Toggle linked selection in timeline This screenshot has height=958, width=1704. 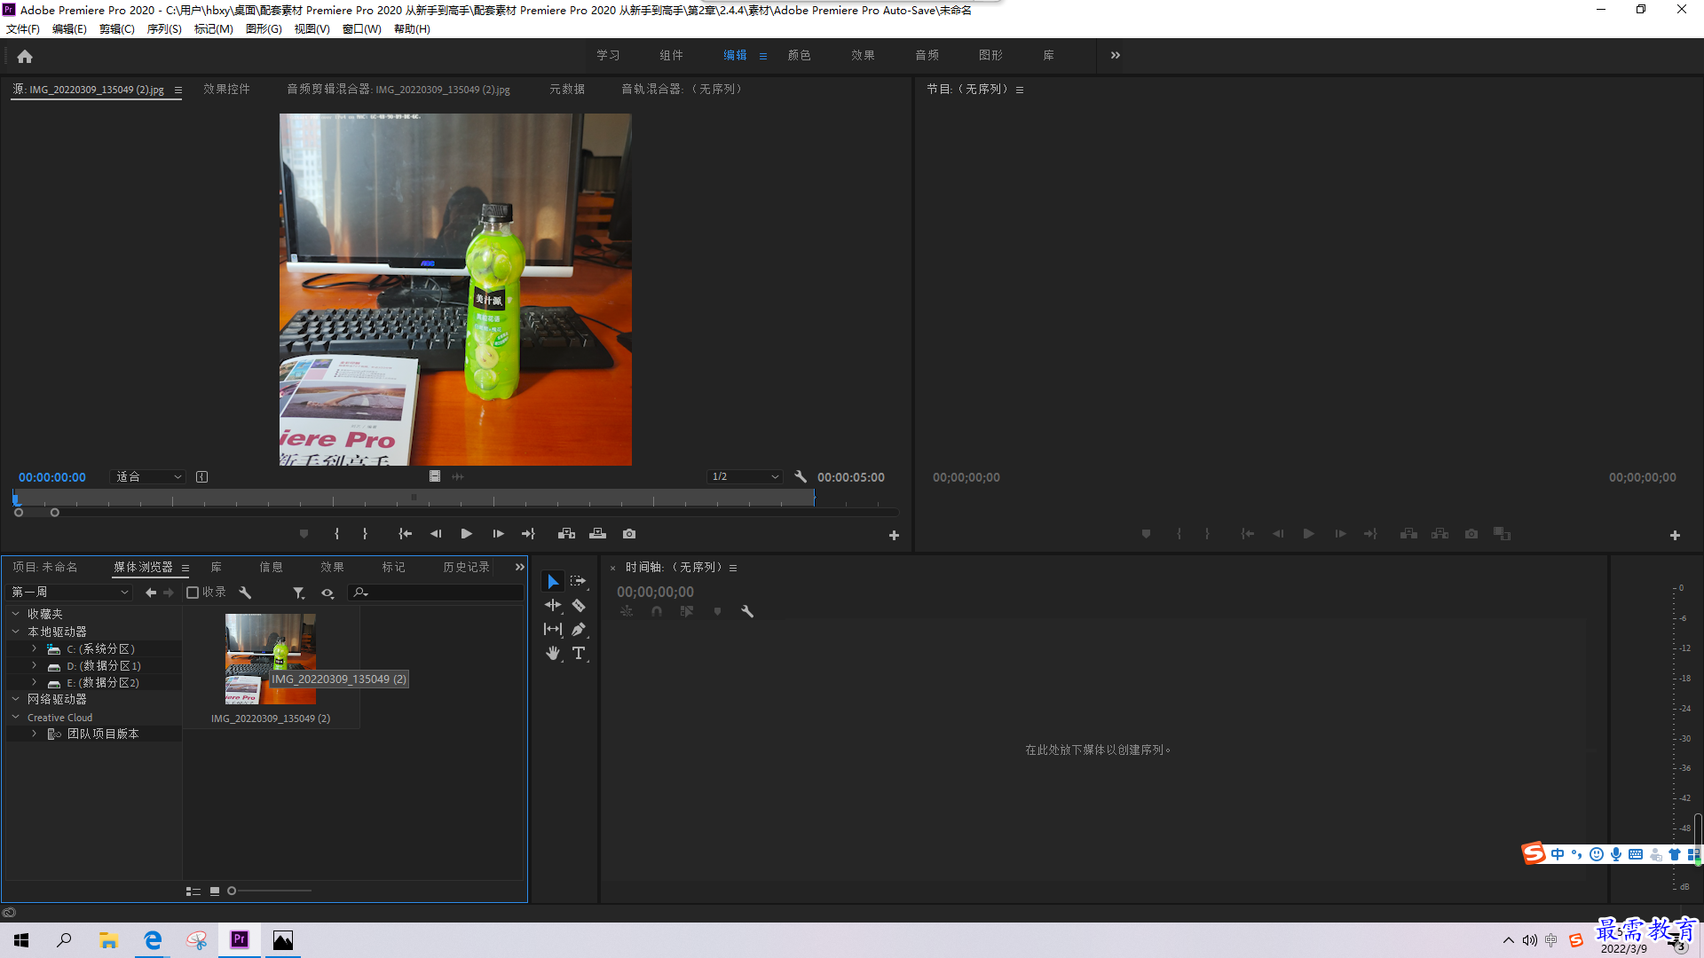(687, 611)
